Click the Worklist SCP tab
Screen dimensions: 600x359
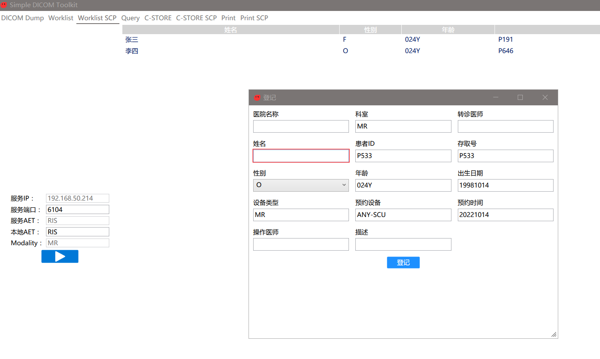pyautogui.click(x=97, y=18)
